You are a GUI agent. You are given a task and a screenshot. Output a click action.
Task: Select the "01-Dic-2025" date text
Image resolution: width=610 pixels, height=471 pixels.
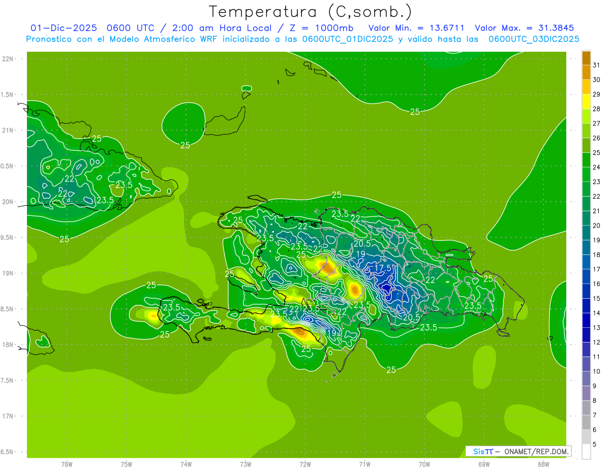[x=64, y=27]
